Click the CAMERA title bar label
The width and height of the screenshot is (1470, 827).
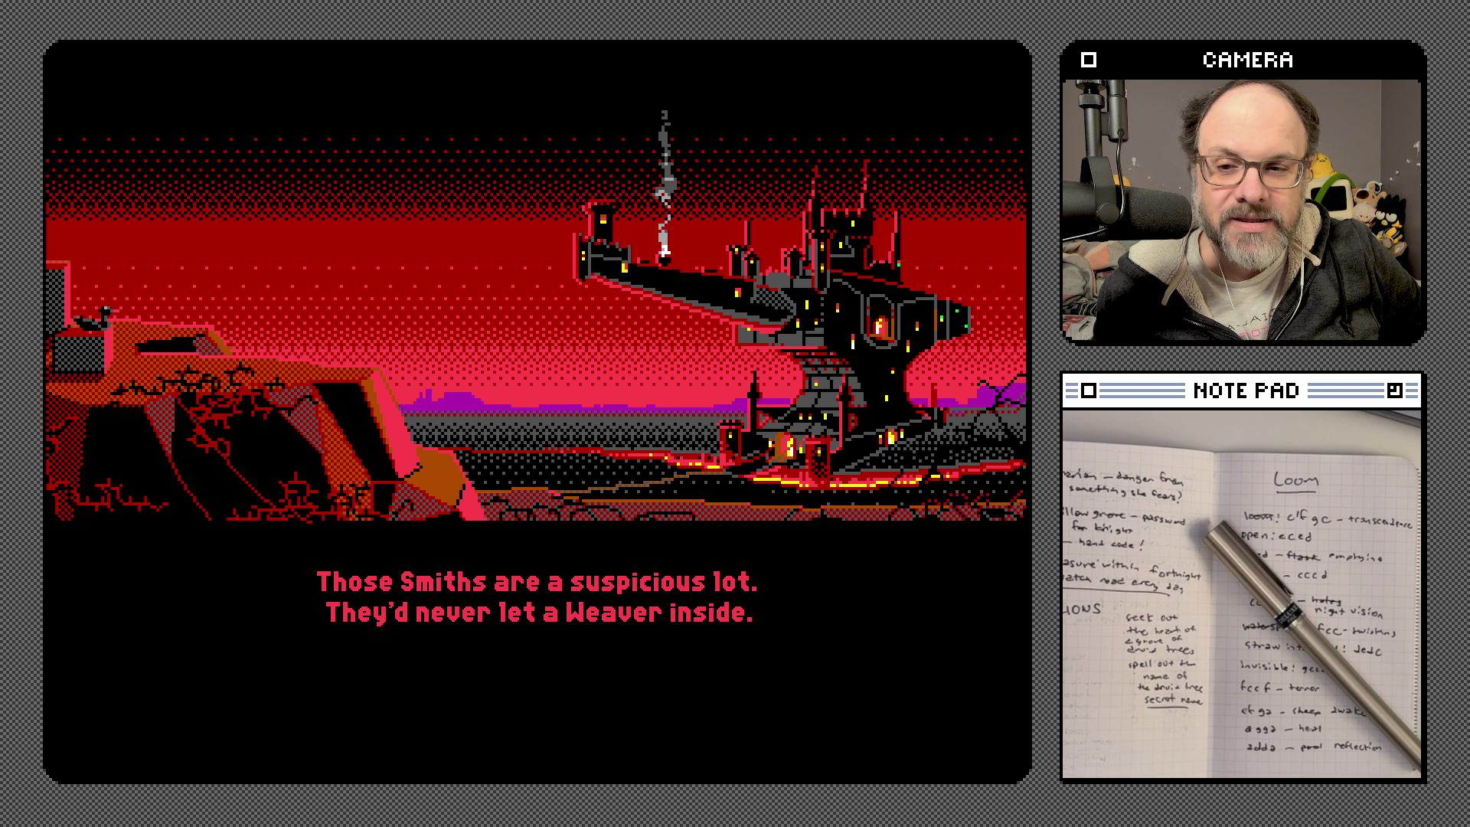pos(1247,60)
